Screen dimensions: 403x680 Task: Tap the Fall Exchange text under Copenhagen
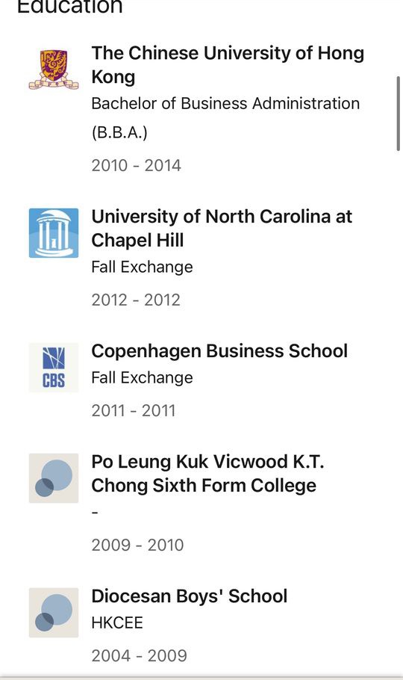tap(142, 377)
